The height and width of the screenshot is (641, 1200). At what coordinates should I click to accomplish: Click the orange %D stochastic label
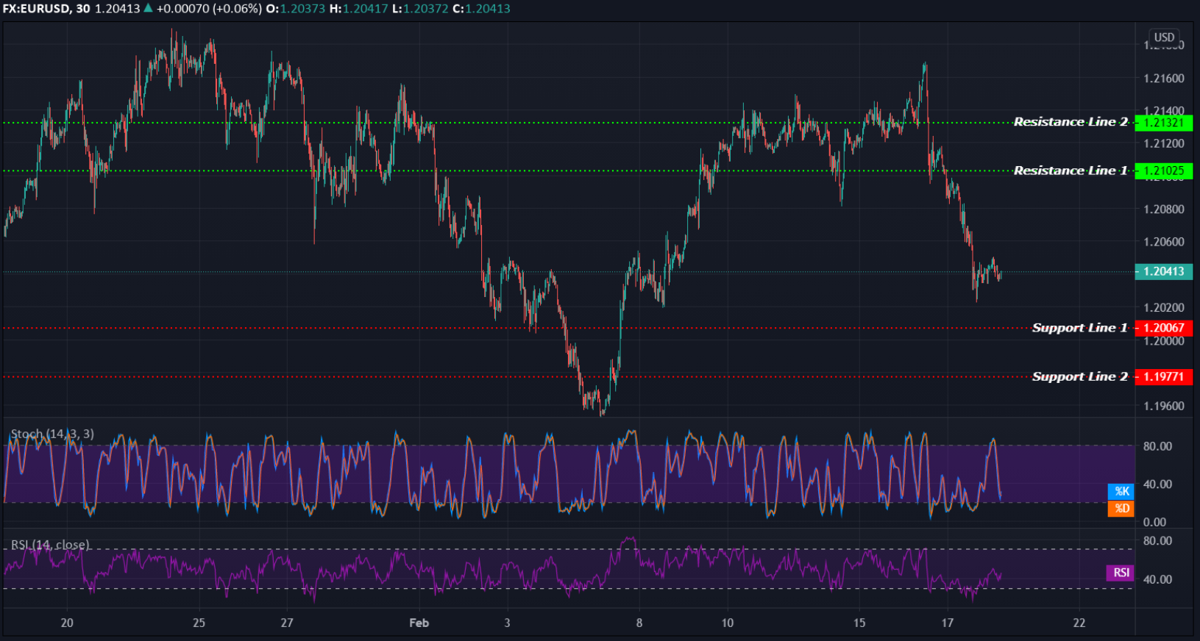click(1121, 508)
